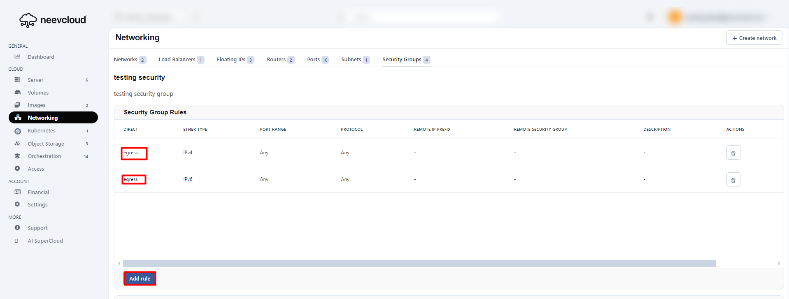Open Kubernetes in the sidebar

click(x=41, y=131)
